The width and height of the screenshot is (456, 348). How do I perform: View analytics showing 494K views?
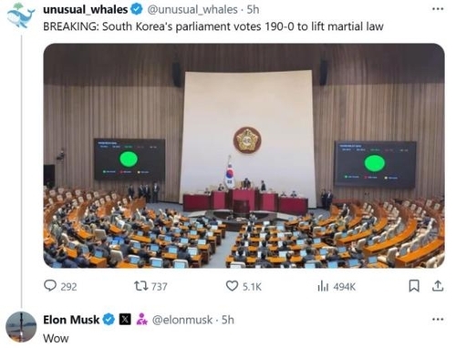[x=323, y=286]
